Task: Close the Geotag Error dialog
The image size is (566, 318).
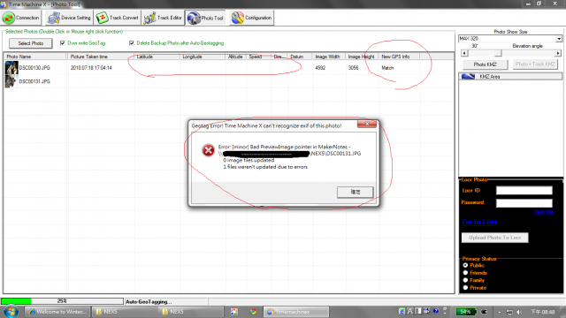Action: (367, 125)
